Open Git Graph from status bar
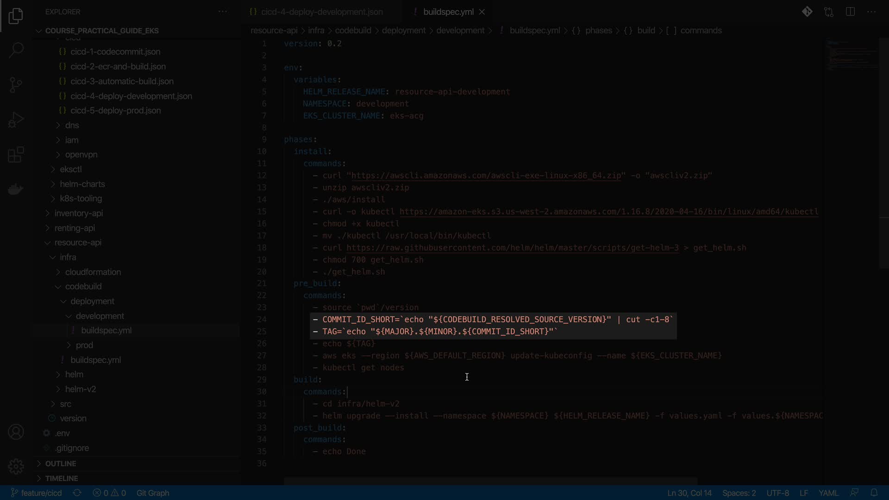The height and width of the screenshot is (500, 889). click(153, 493)
